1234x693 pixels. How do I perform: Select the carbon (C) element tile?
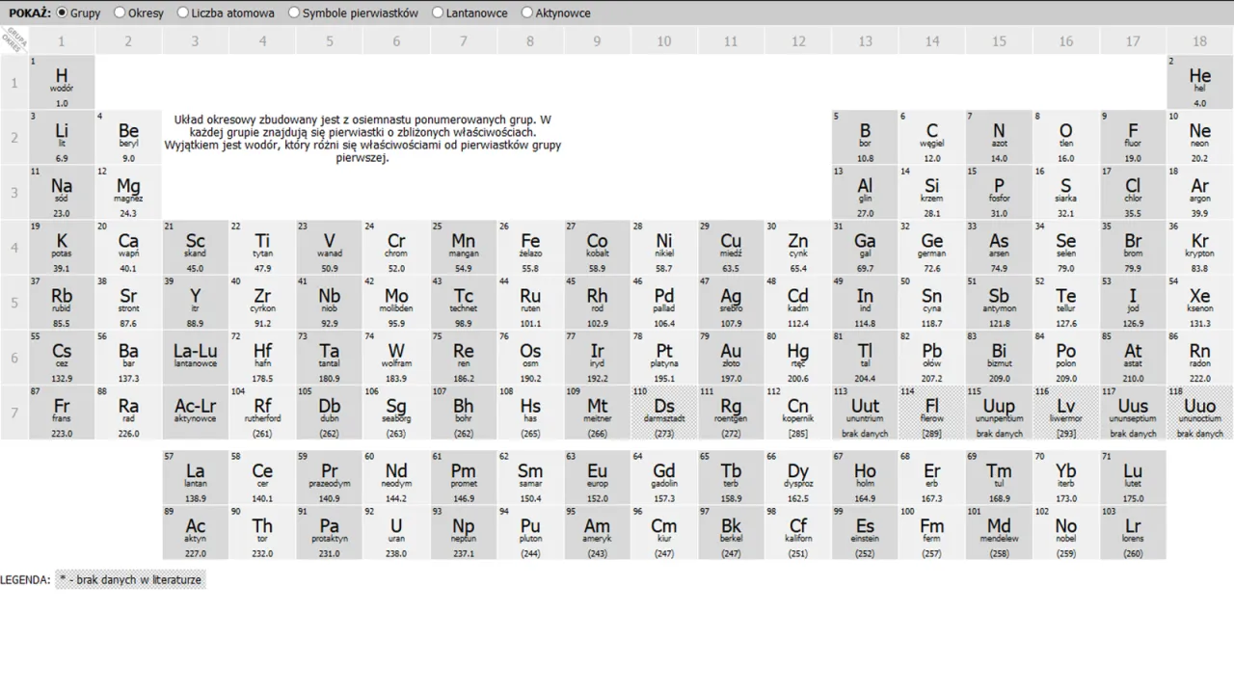point(932,137)
